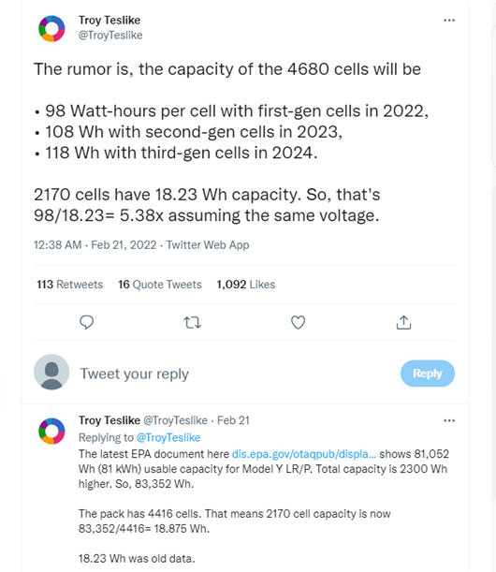Click your gray profile avatar placeholder
The image size is (496, 572).
click(51, 372)
